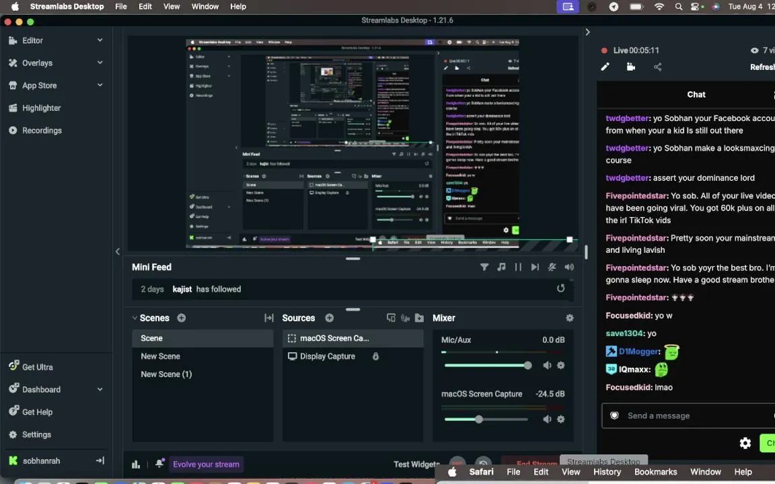Open Get Help in the sidebar
This screenshot has width=775, height=484.
(31, 412)
